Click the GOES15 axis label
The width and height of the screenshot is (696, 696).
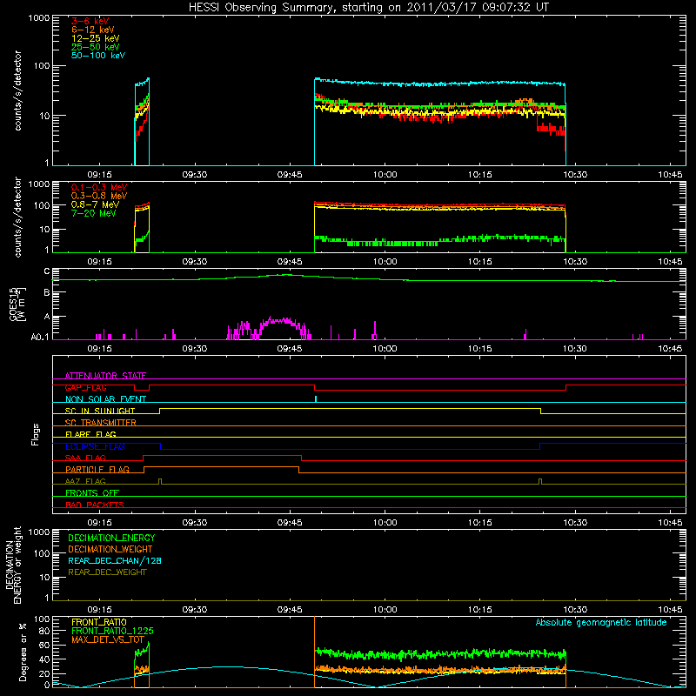(x=17, y=304)
